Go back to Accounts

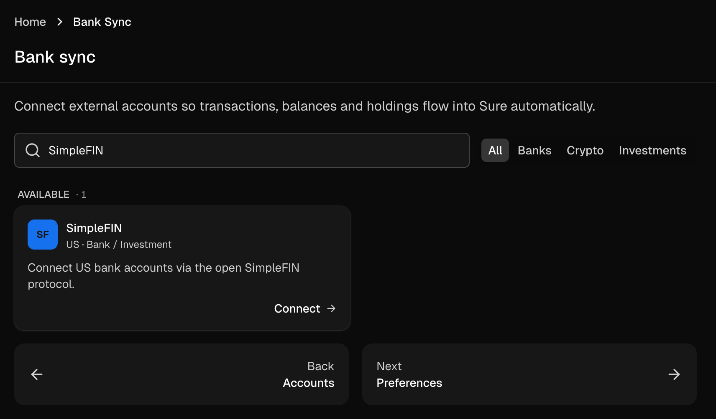182,374
